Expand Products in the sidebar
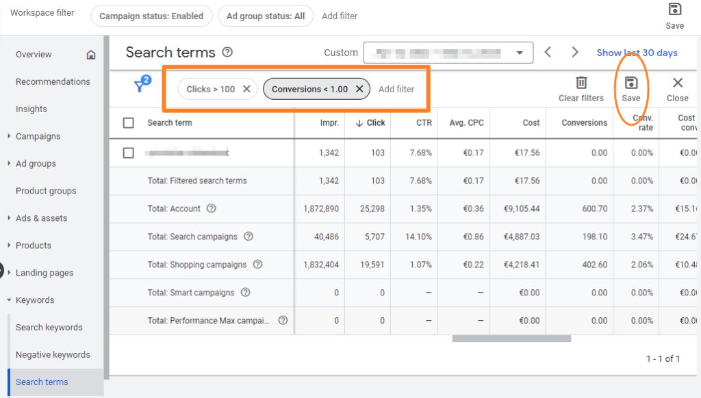 coord(9,245)
